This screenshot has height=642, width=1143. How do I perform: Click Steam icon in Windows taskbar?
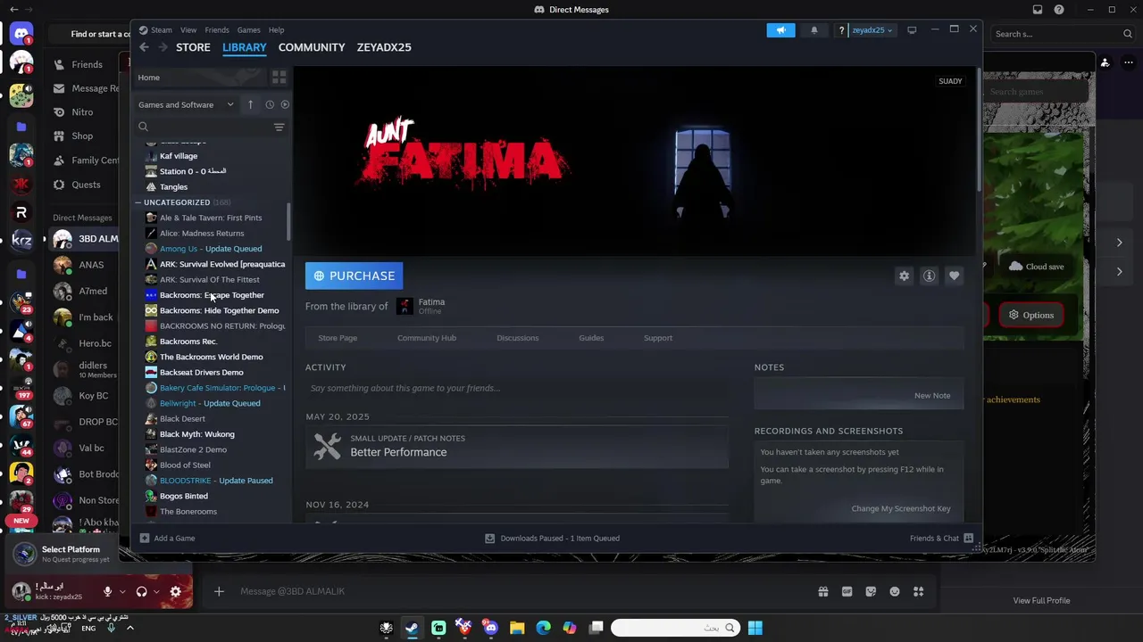click(412, 628)
